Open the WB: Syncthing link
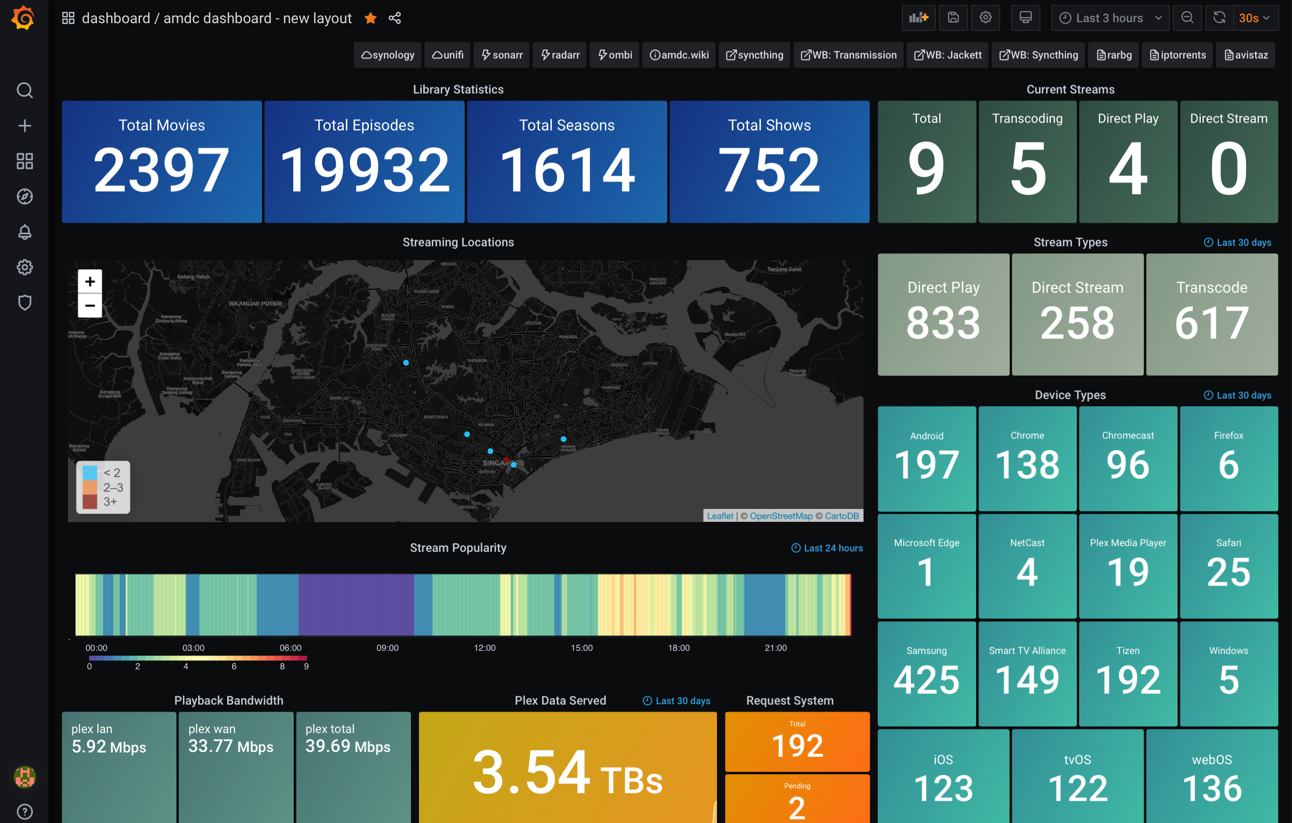Image resolution: width=1292 pixels, height=823 pixels. [x=1038, y=55]
